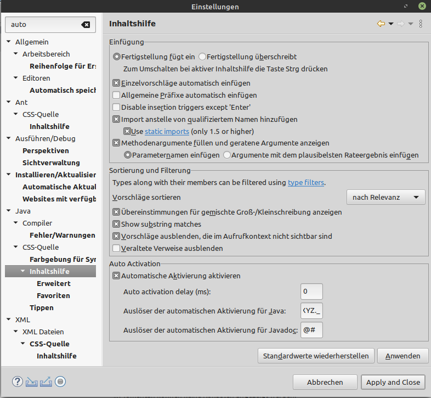Open the 'type filters' link
The width and height of the screenshot is (431, 398).
pos(306,182)
